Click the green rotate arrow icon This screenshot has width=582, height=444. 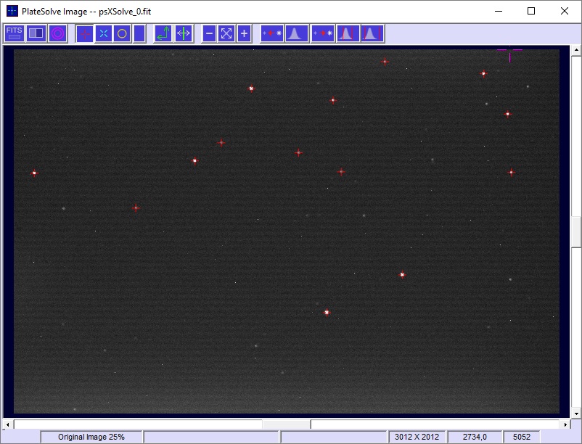(163, 33)
